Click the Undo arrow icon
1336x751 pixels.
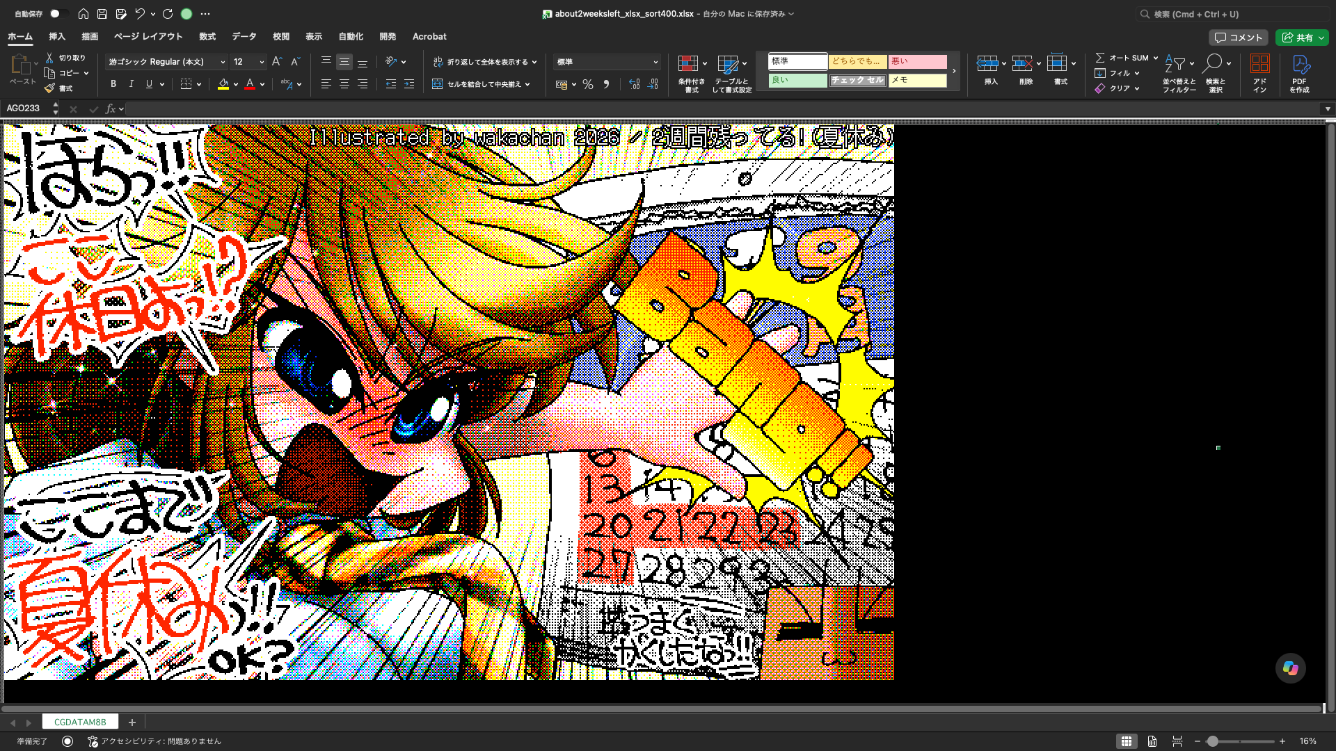point(140,14)
